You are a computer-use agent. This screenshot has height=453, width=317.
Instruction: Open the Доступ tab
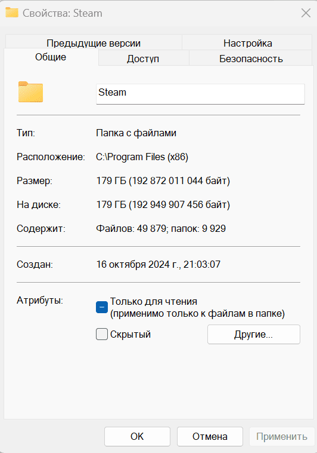(x=143, y=59)
